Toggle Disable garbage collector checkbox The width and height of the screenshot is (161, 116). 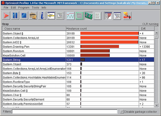(x=122, y=112)
